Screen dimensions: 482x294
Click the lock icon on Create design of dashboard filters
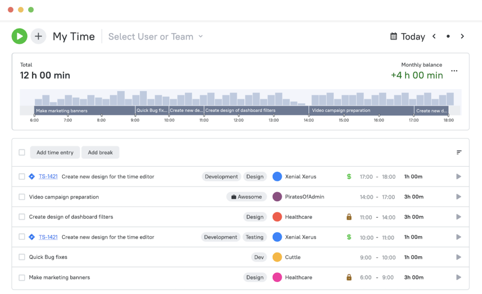point(348,217)
